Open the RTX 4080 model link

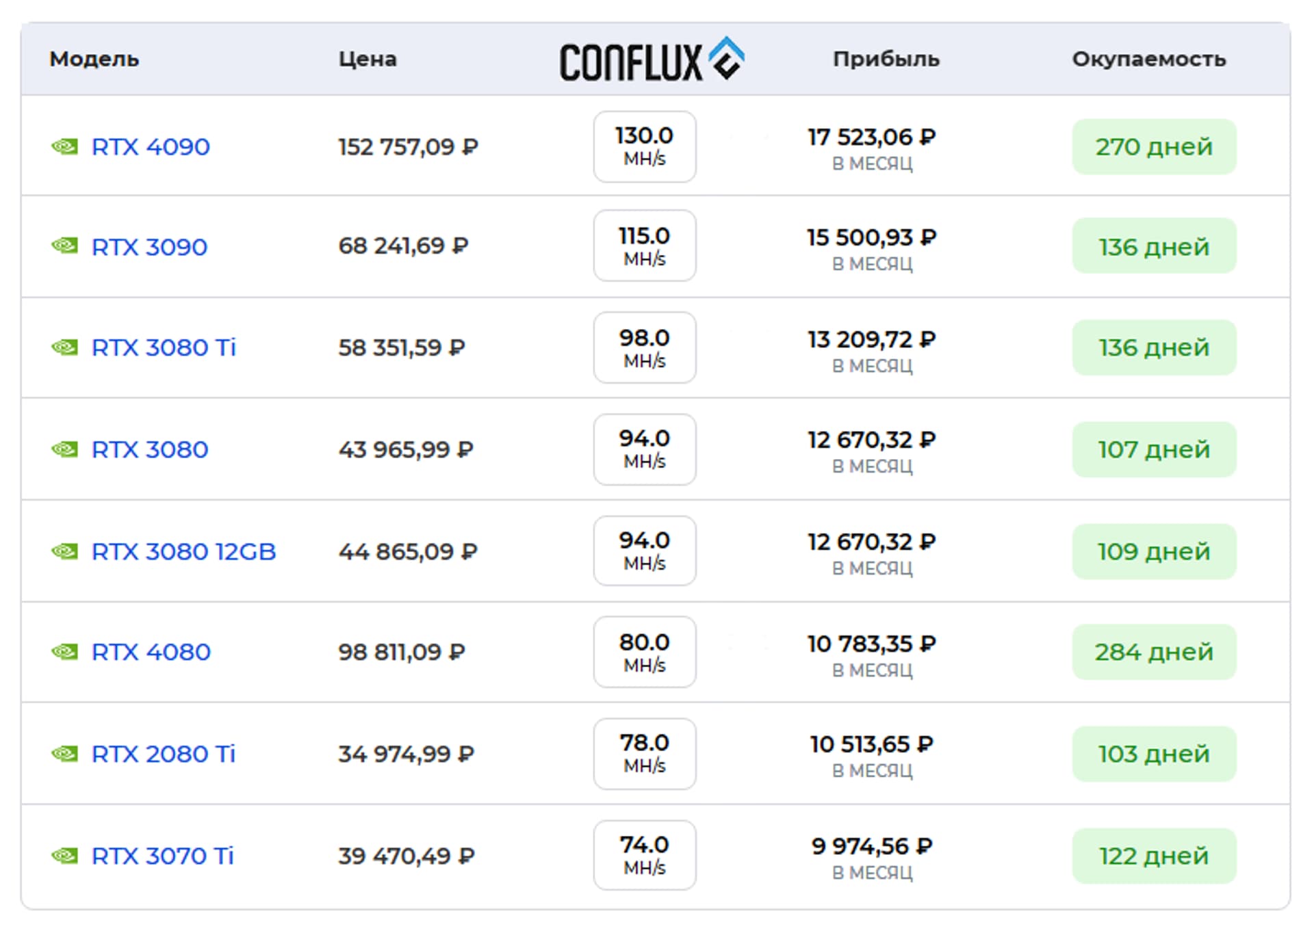point(151,652)
